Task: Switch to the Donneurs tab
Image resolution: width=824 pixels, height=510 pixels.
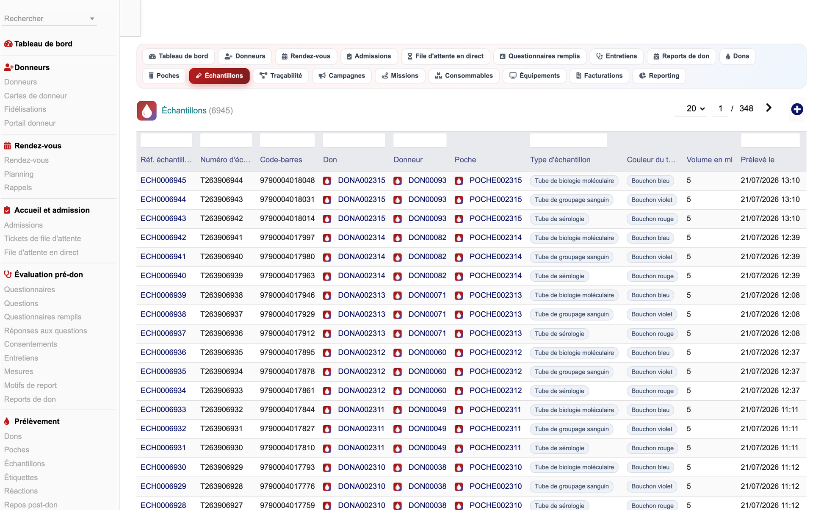Action: coord(245,56)
